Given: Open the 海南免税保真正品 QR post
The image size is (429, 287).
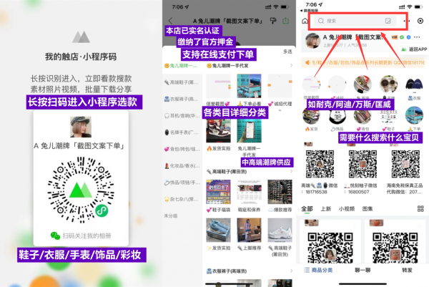Looking at the screenshot, I should click(x=405, y=164).
